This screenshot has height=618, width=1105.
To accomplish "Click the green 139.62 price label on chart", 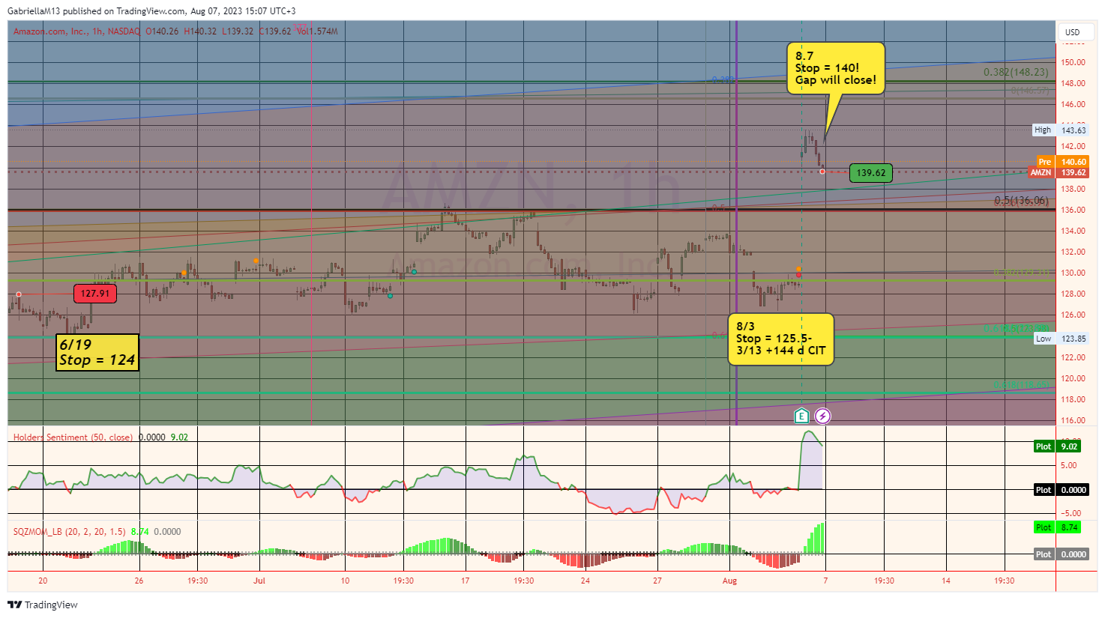I will coord(871,173).
